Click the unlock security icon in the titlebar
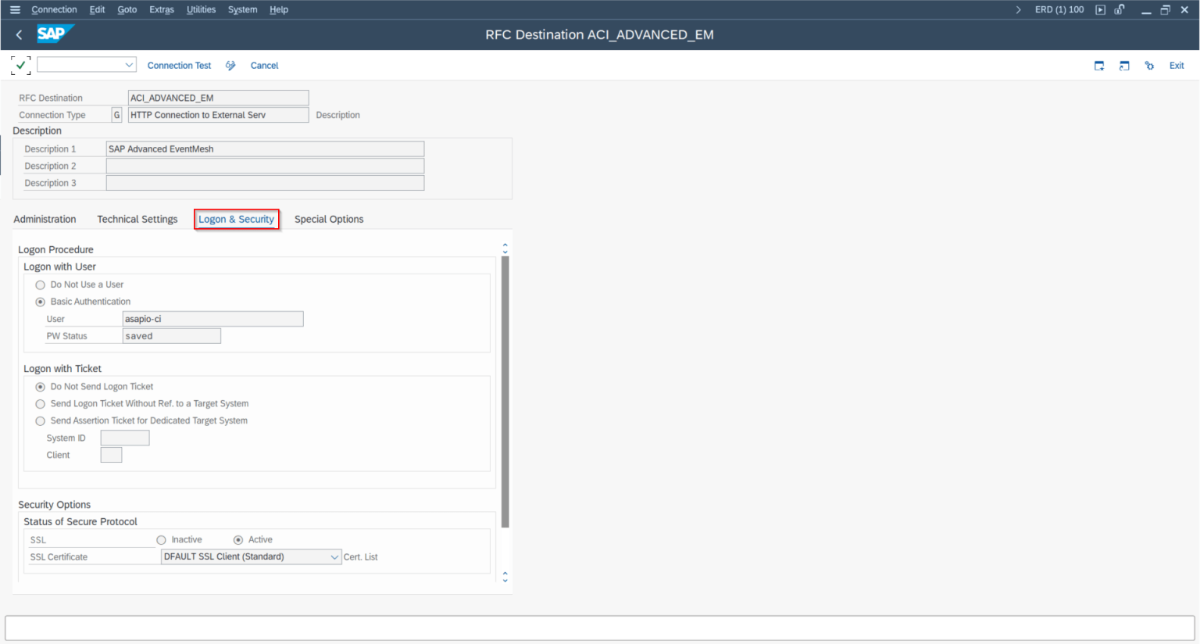 [1120, 9]
